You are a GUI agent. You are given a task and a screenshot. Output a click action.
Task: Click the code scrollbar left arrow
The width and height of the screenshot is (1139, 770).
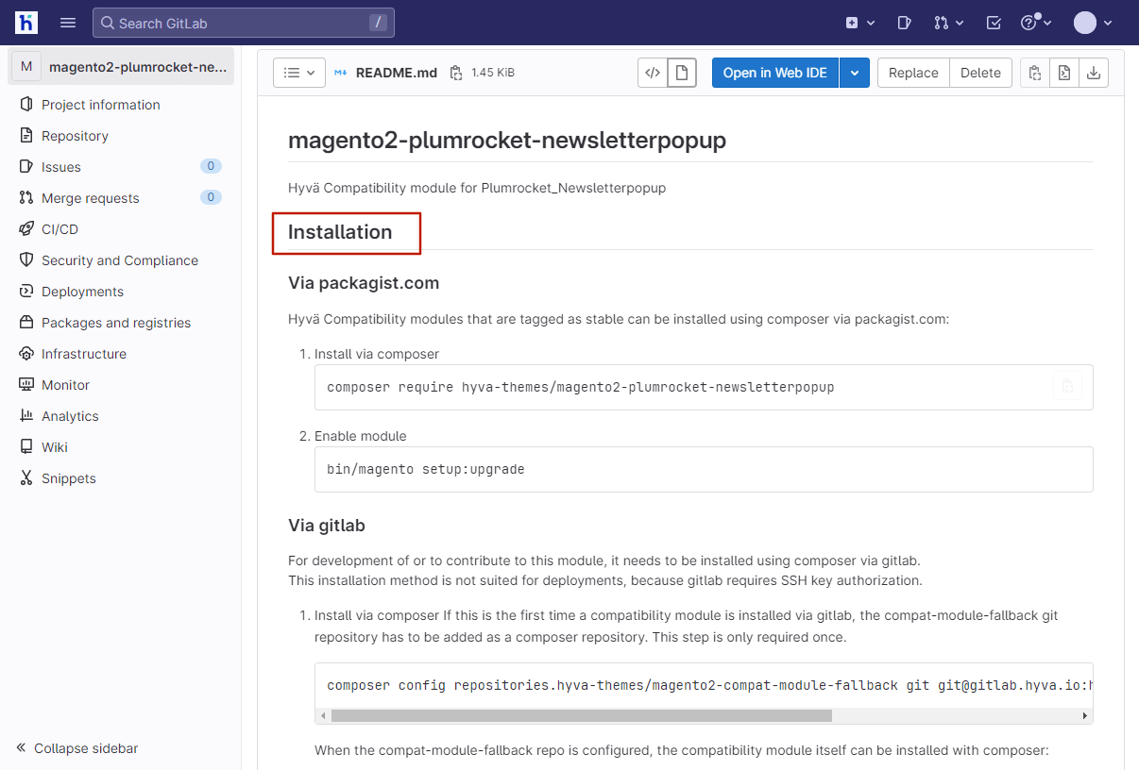pos(323,716)
